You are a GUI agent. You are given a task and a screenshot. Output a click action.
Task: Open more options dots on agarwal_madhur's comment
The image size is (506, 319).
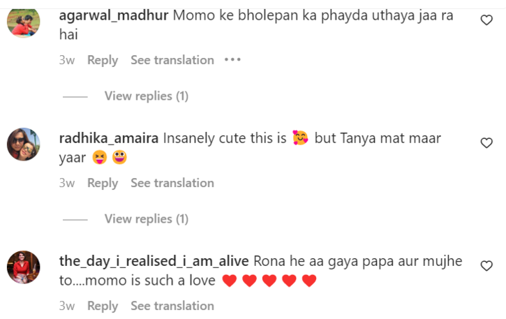point(232,60)
